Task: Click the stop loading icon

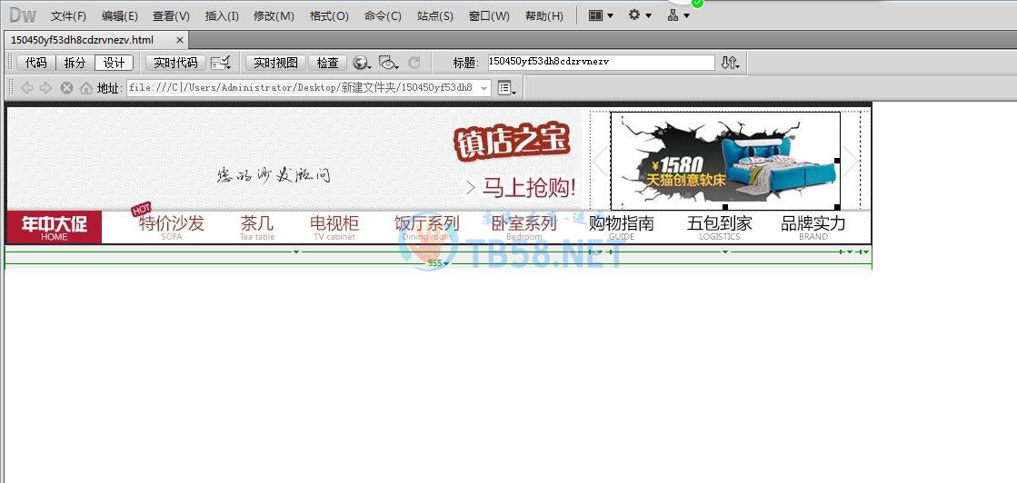Action: coord(66,88)
